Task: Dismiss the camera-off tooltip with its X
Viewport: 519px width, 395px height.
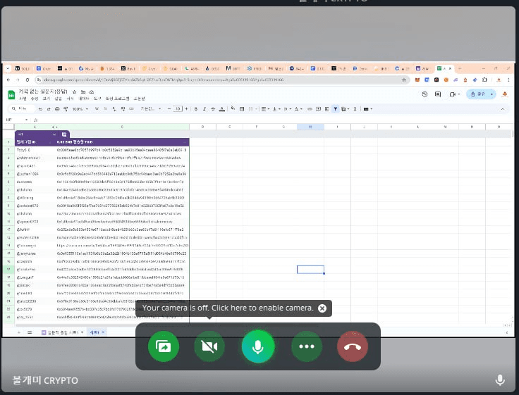Action: (322, 308)
